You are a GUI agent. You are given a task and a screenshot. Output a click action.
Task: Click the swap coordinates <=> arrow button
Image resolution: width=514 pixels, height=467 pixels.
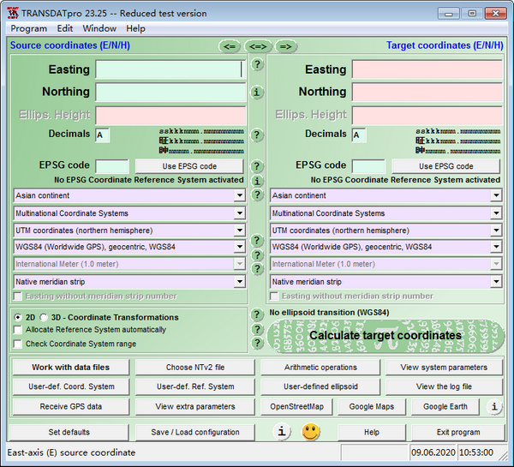coord(257,46)
